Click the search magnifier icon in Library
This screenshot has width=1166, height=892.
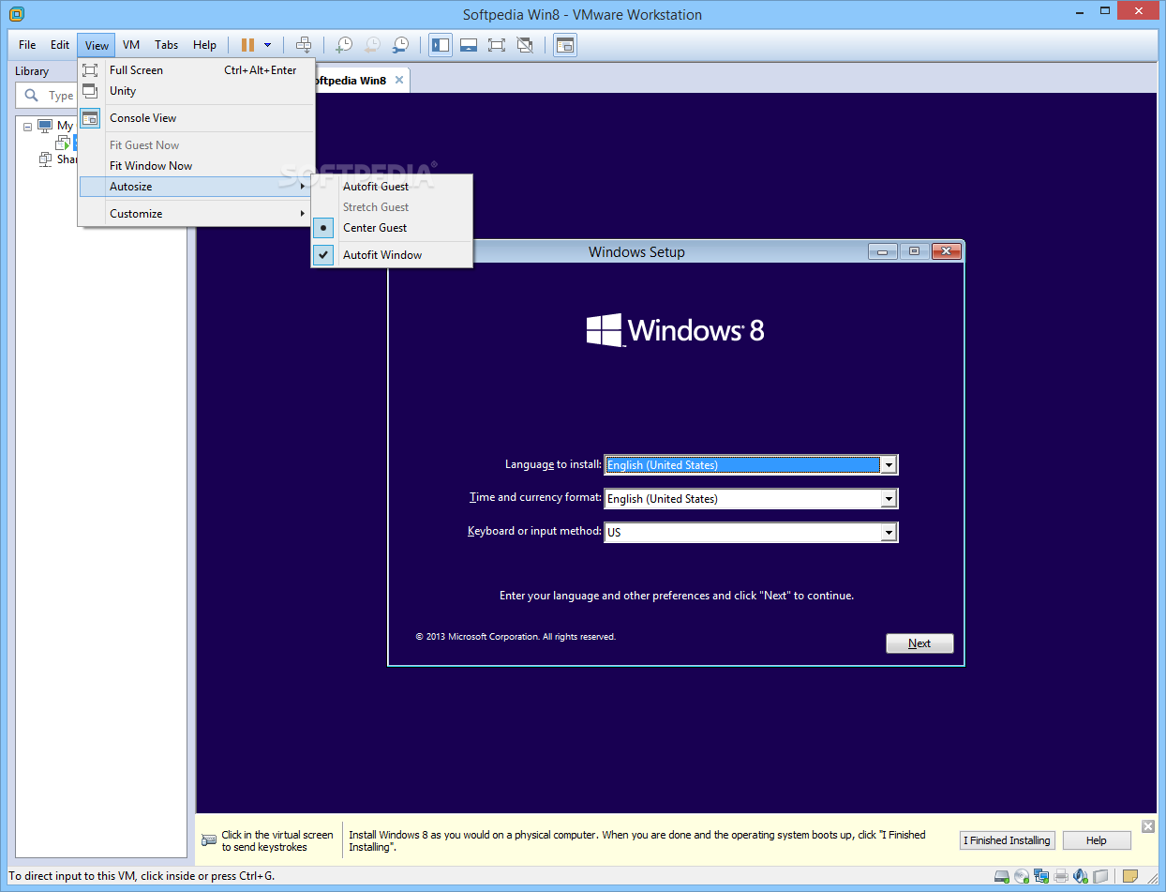point(32,96)
